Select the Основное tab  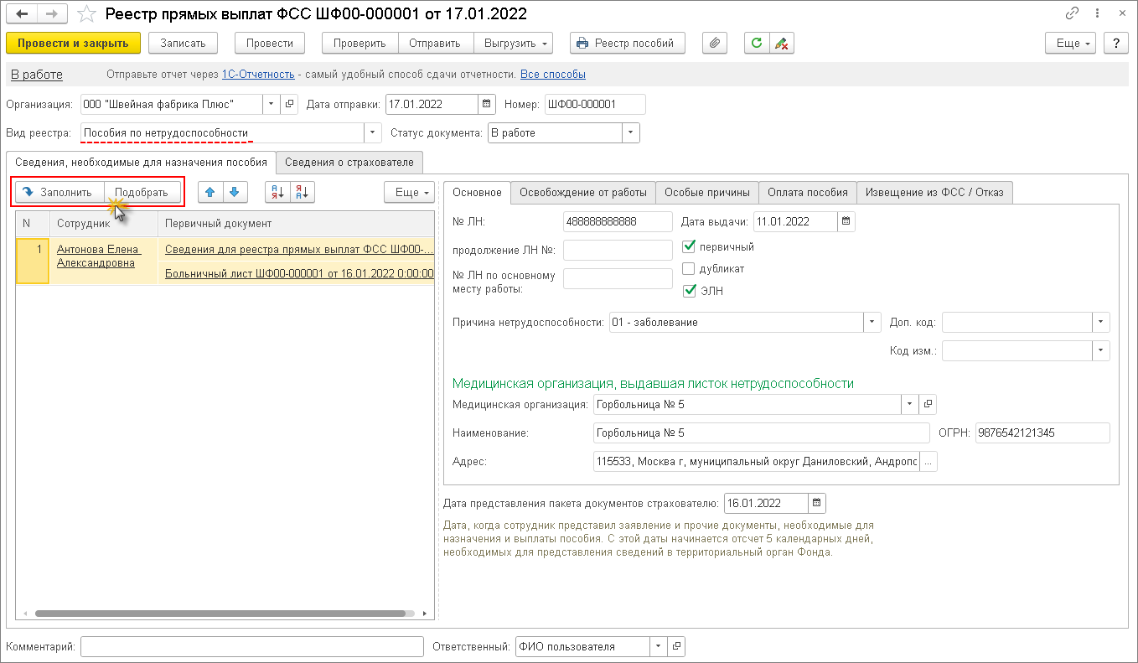pos(477,192)
